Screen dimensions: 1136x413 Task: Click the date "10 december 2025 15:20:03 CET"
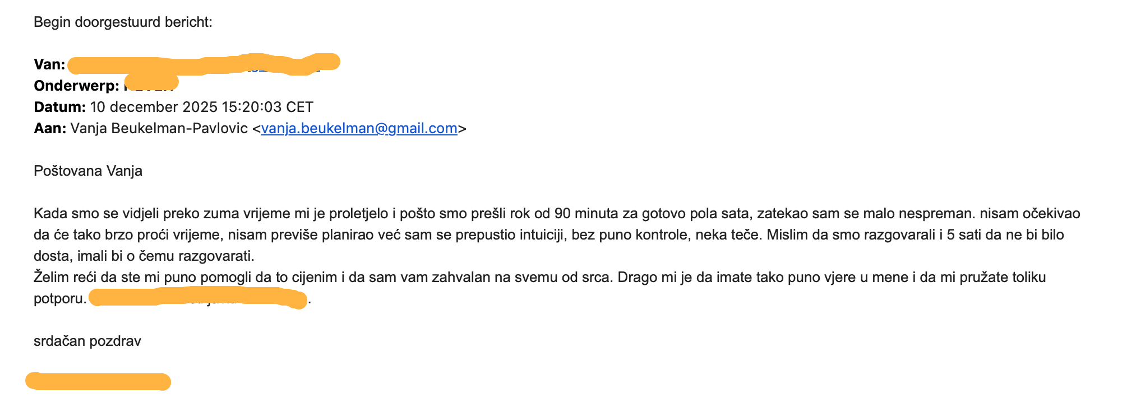[x=201, y=107]
